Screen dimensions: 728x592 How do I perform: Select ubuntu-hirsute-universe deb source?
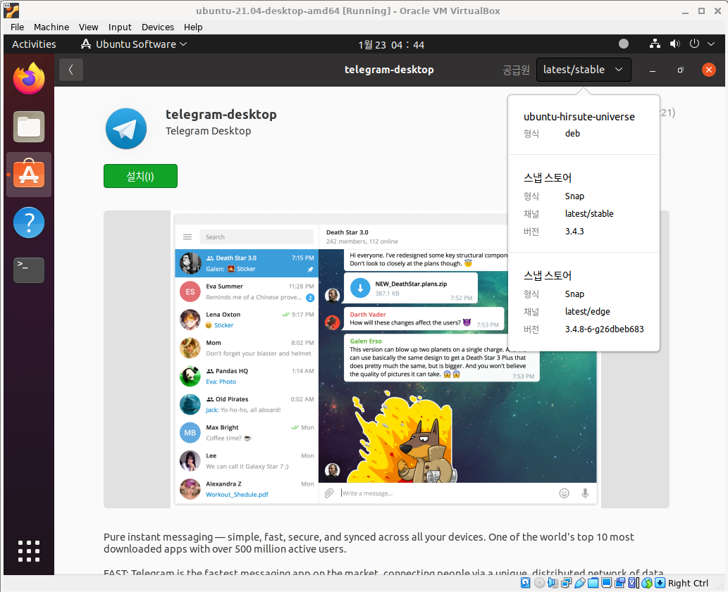pos(584,125)
